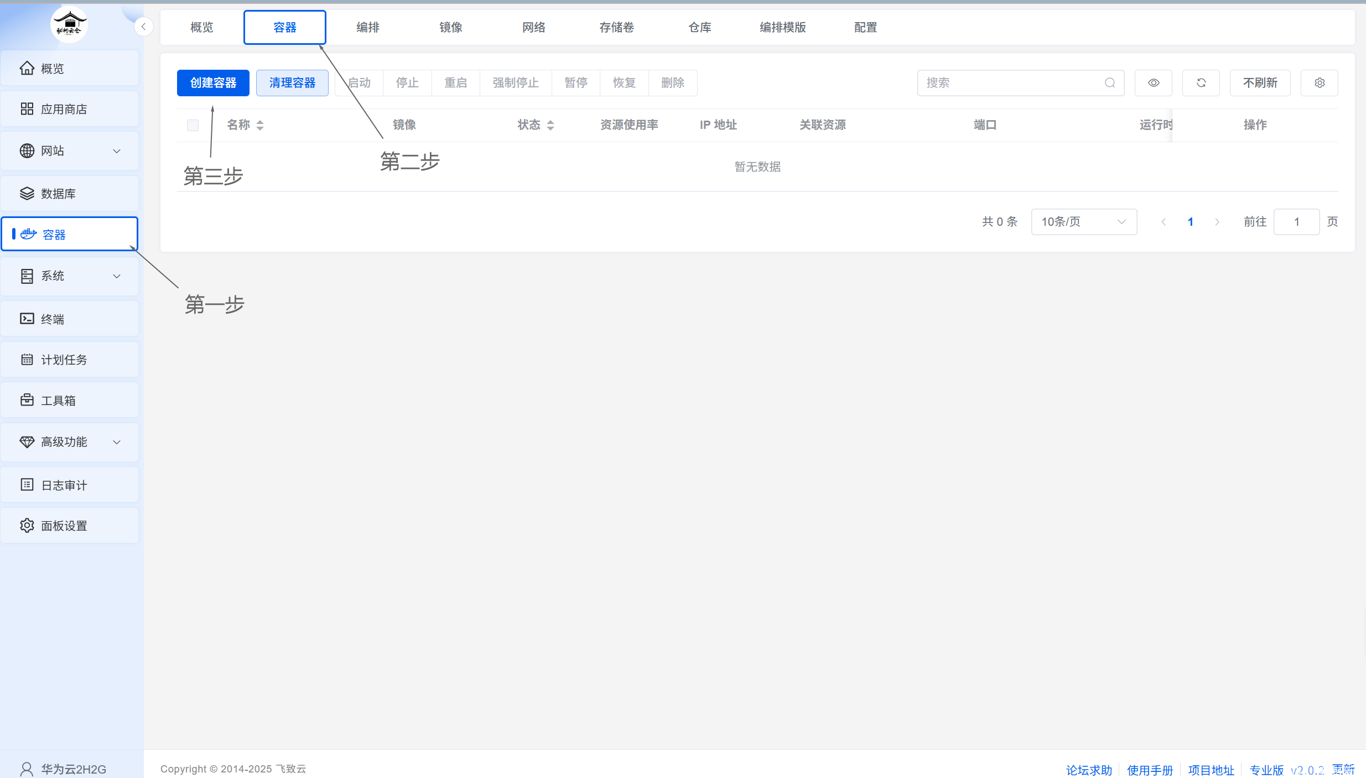Switch to the 编排 tab
This screenshot has height=778, width=1366.
pos(368,27)
